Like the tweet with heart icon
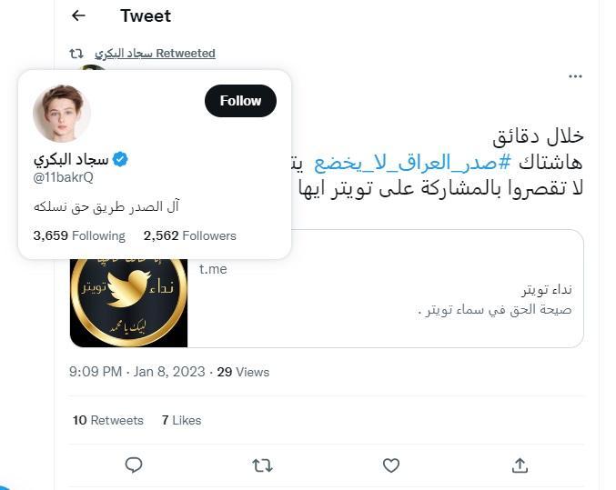Image resolution: width=616 pixels, height=490 pixels. [x=391, y=465]
